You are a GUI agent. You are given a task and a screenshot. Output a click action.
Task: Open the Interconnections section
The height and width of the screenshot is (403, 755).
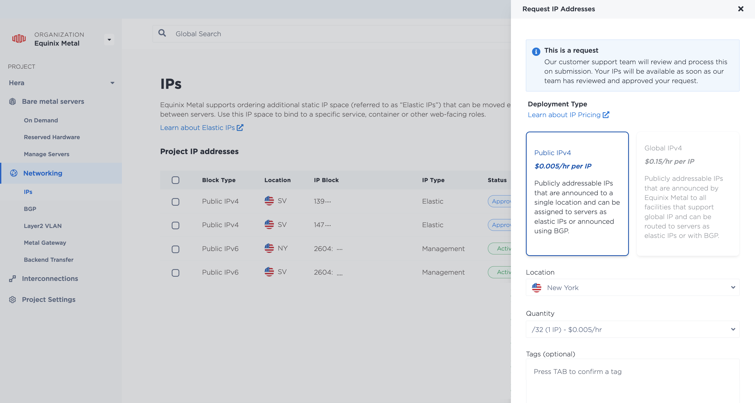(50, 279)
